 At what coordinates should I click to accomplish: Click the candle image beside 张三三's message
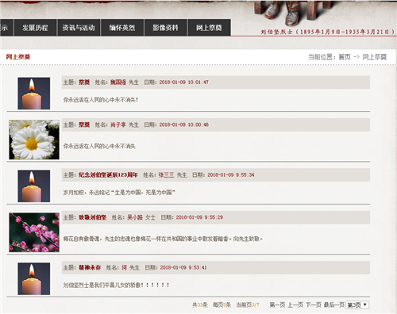coord(34,186)
